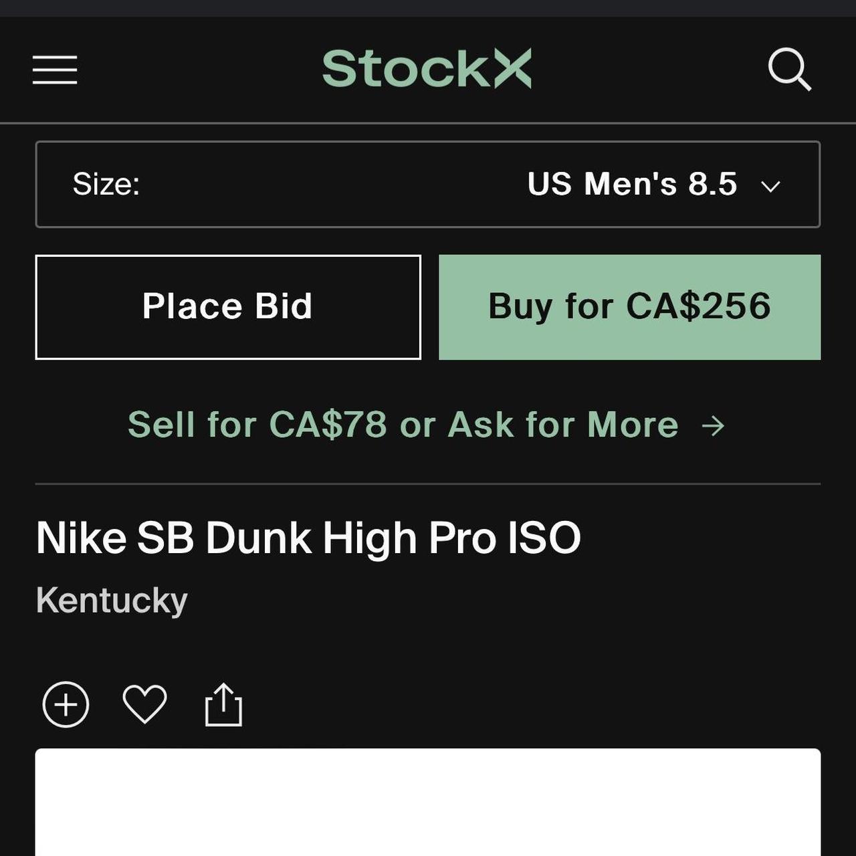856x856 pixels.
Task: Click the StockX logo
Action: click(x=427, y=68)
